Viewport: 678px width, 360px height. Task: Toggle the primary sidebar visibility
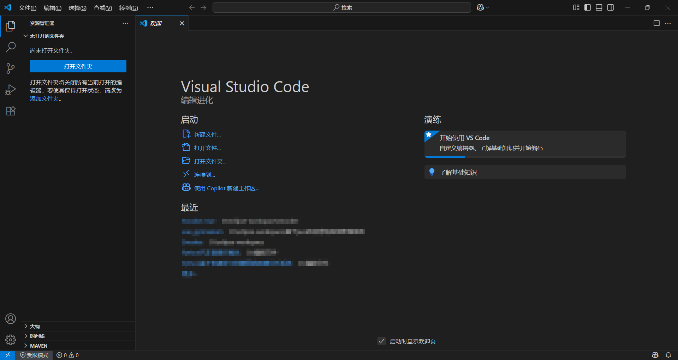587,7
